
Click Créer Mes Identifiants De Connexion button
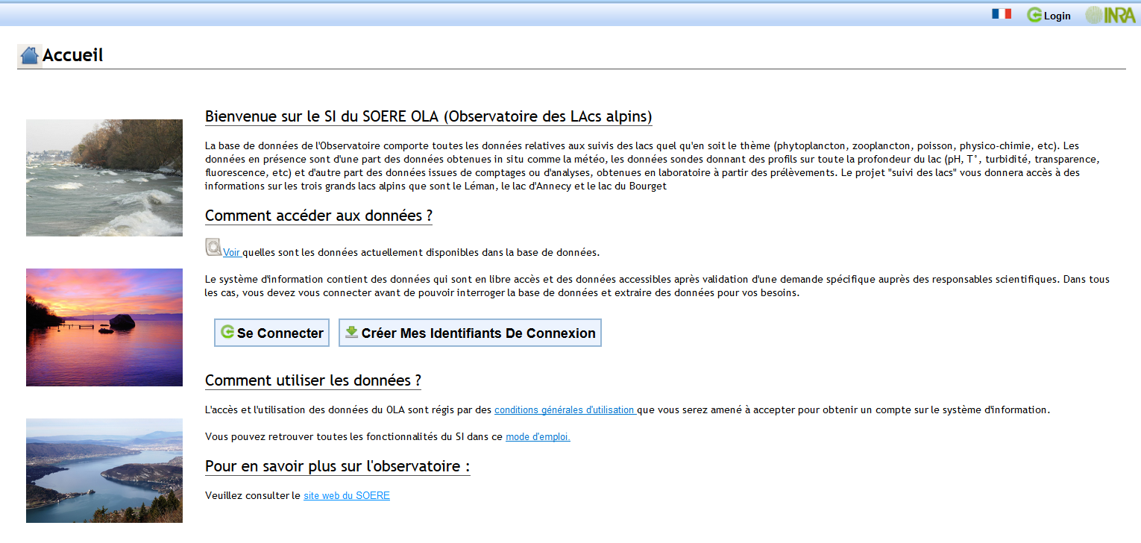(x=470, y=333)
